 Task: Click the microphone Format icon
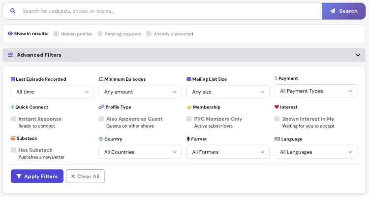[188, 139]
